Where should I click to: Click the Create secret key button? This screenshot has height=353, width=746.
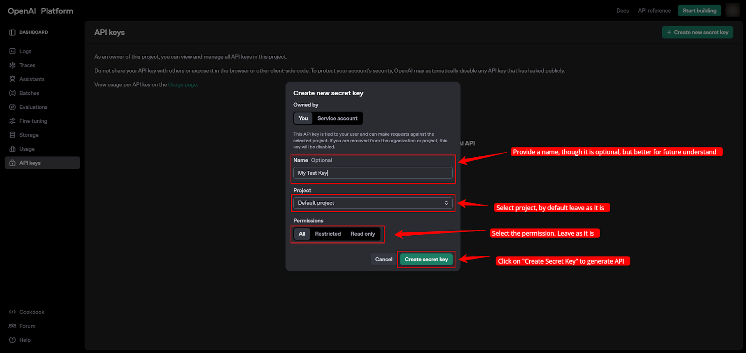[x=426, y=260]
